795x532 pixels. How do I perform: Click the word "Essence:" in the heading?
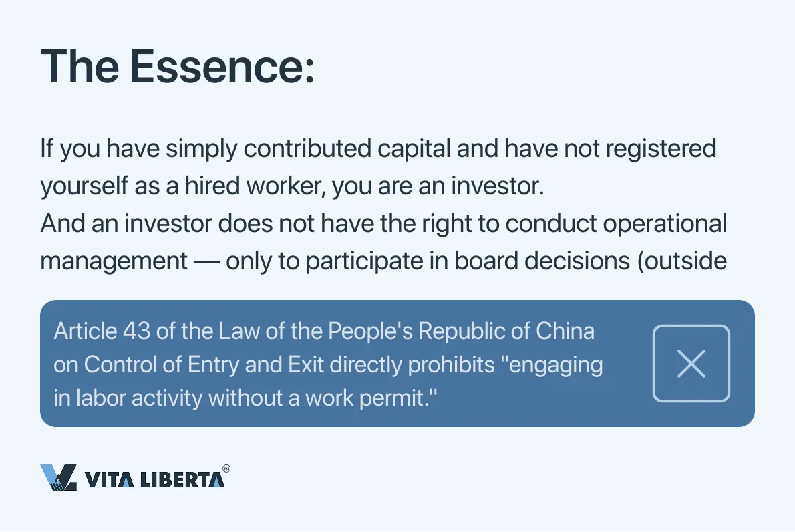click(222, 67)
